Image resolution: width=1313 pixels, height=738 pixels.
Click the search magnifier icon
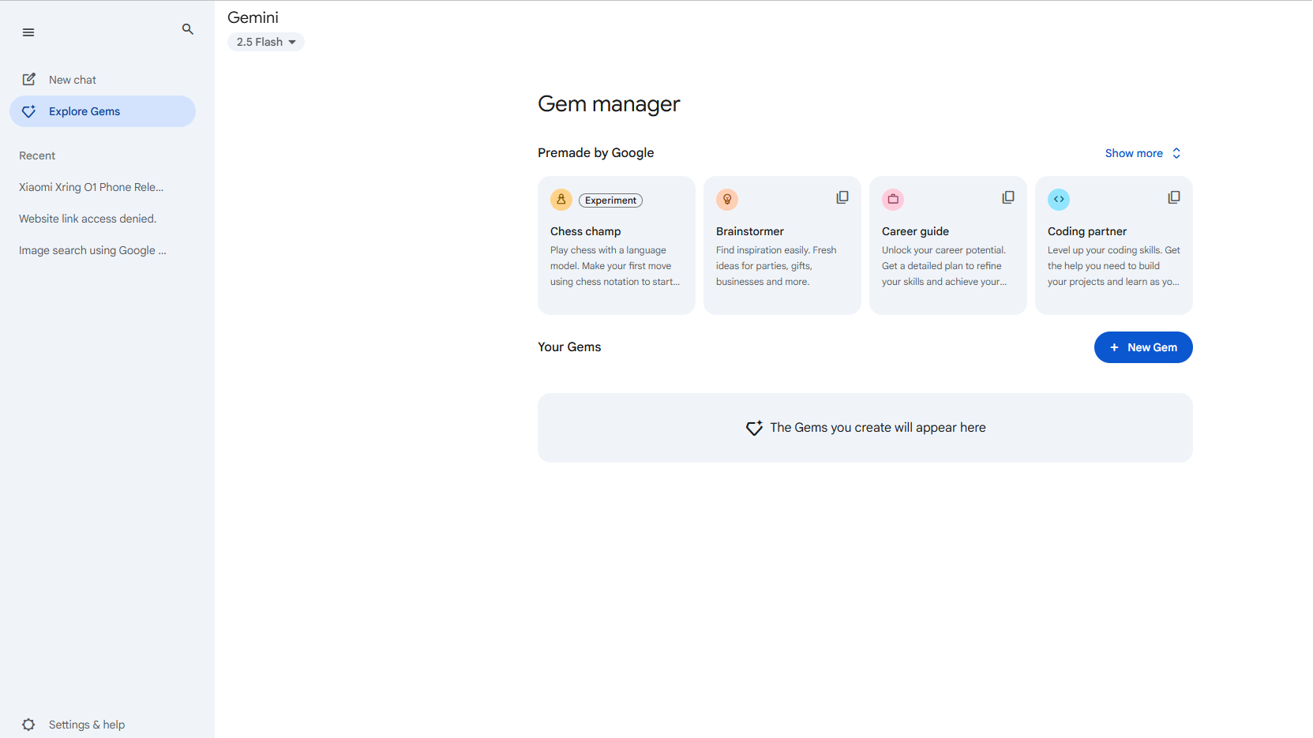(188, 29)
